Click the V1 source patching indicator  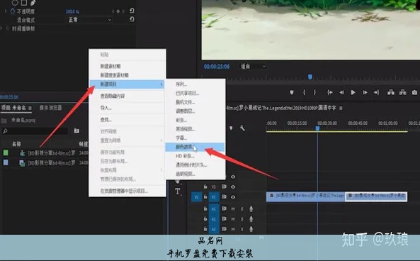[196, 197]
